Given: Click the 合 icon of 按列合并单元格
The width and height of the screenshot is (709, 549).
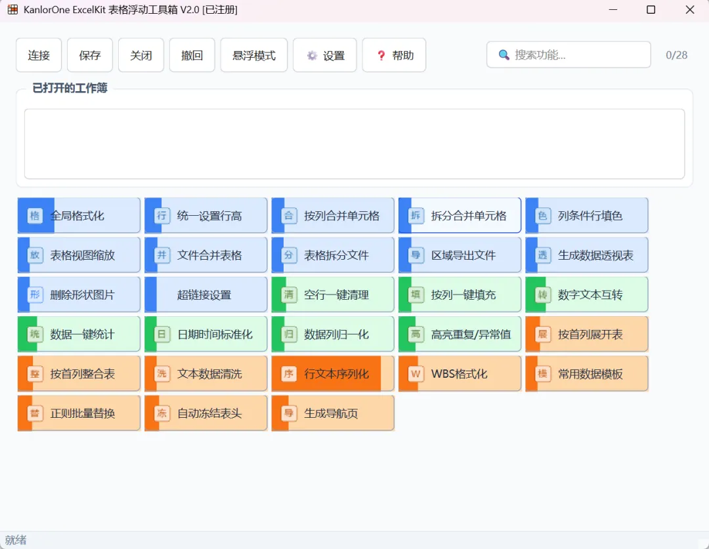Looking at the screenshot, I should [289, 216].
